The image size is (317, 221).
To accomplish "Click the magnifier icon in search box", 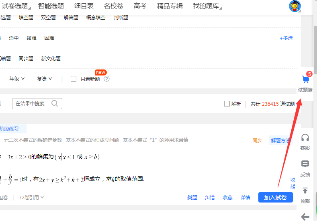I will pyautogui.click(x=55, y=103).
